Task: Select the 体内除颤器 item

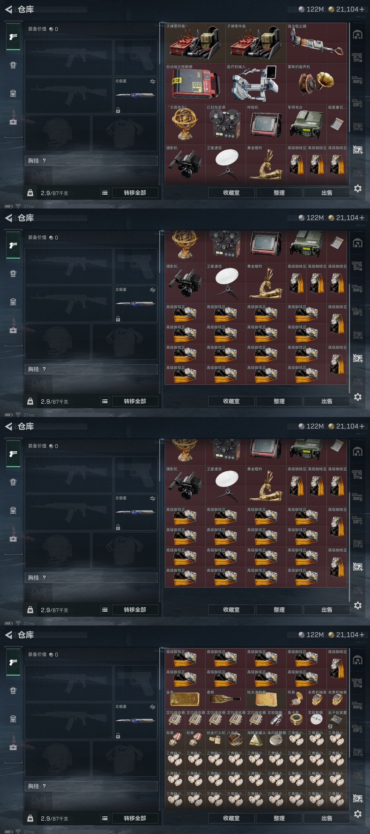Action: click(x=276, y=740)
